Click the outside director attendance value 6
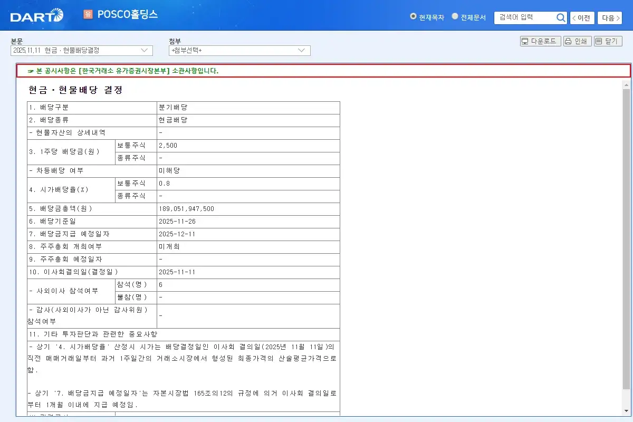Viewport: 633px width, 422px height. point(161,285)
